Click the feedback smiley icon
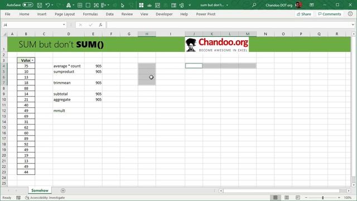 (350, 14)
